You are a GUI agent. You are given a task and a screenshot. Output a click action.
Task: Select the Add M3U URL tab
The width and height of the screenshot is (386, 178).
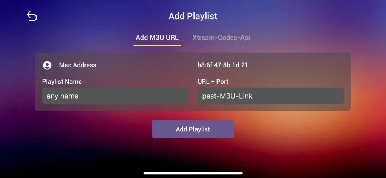pyautogui.click(x=157, y=37)
